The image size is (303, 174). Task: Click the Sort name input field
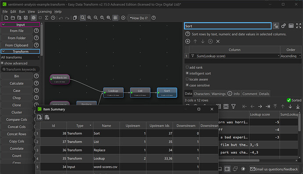pos(227,26)
